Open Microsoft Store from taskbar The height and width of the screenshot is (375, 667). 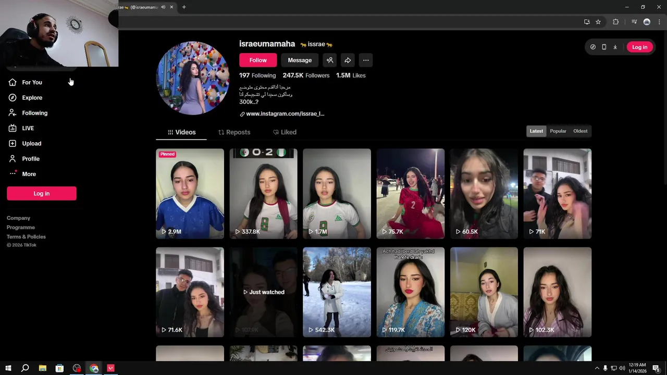tap(59, 368)
